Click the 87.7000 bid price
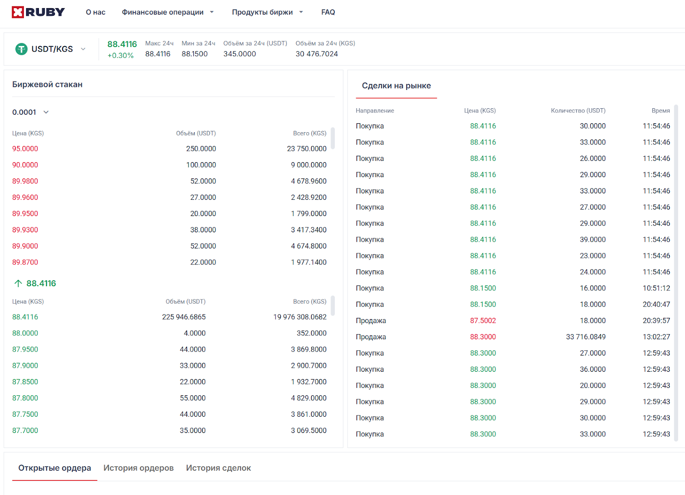The height and width of the screenshot is (495, 685). 25,430
